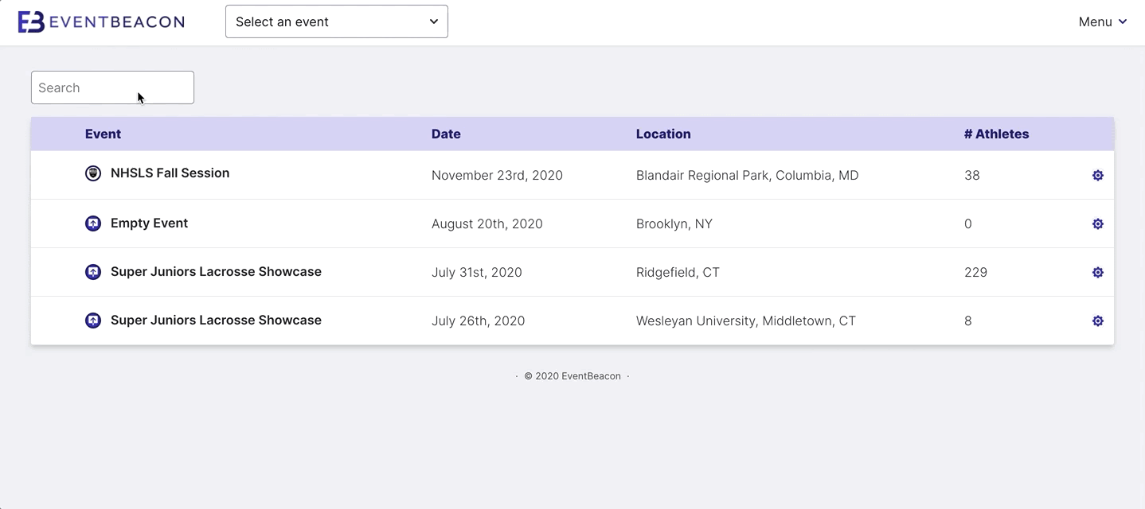Select the date August 20th, 2020
Viewport: 1145px width, 509px height.
coord(487,224)
